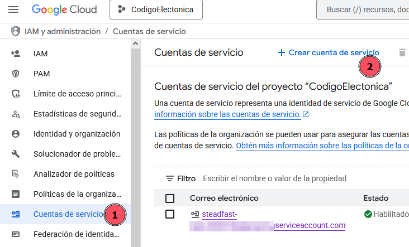Image resolution: width=409 pixels, height=247 pixels.
Task: Click the Estado column header
Action: click(376, 198)
